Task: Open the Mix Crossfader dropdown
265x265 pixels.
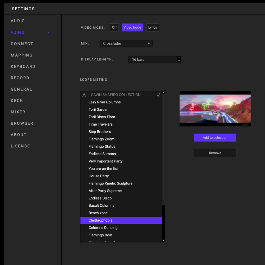Action: click(x=126, y=43)
